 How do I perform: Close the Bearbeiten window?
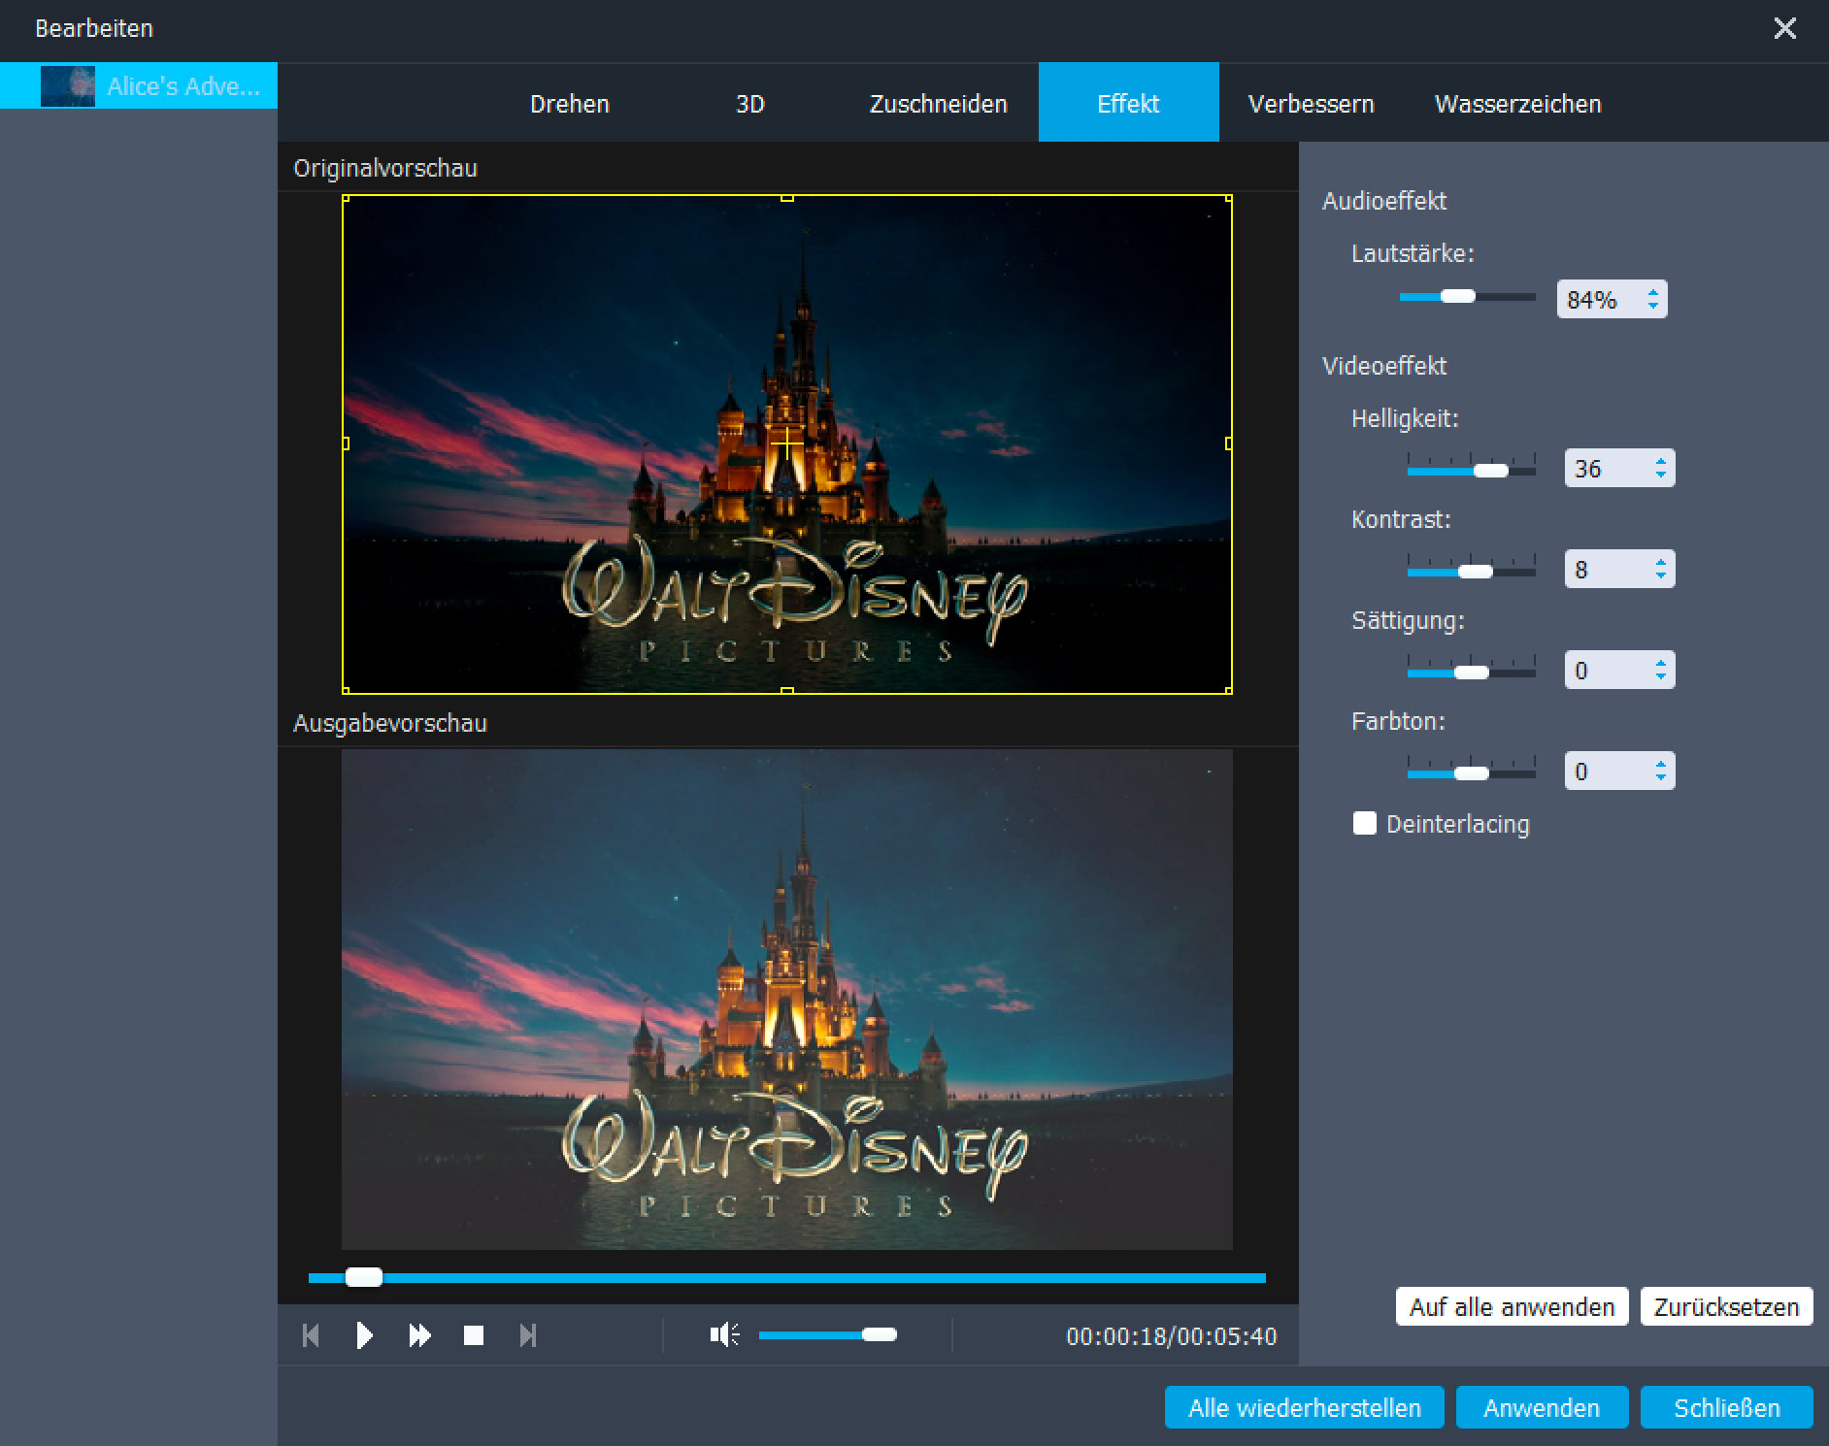pyautogui.click(x=1784, y=28)
